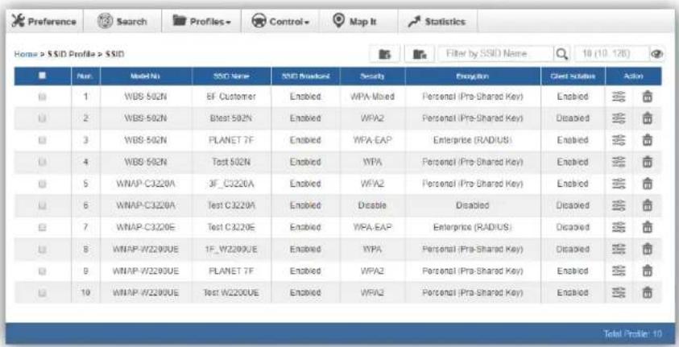Check the box for row 10 Test W2200UE

point(43,292)
